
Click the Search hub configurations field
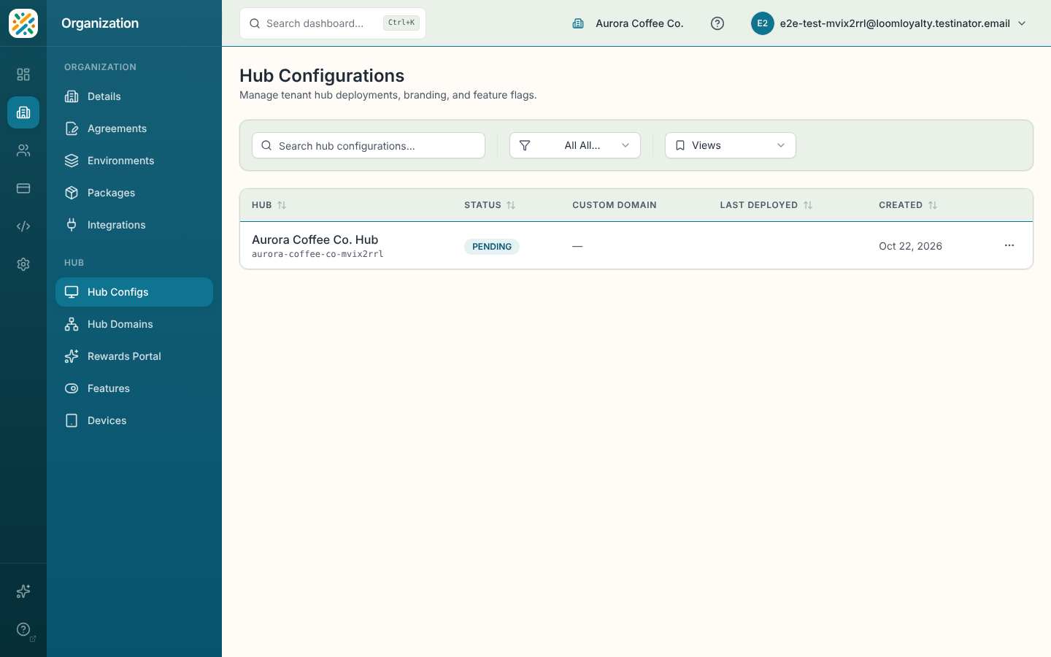click(369, 145)
